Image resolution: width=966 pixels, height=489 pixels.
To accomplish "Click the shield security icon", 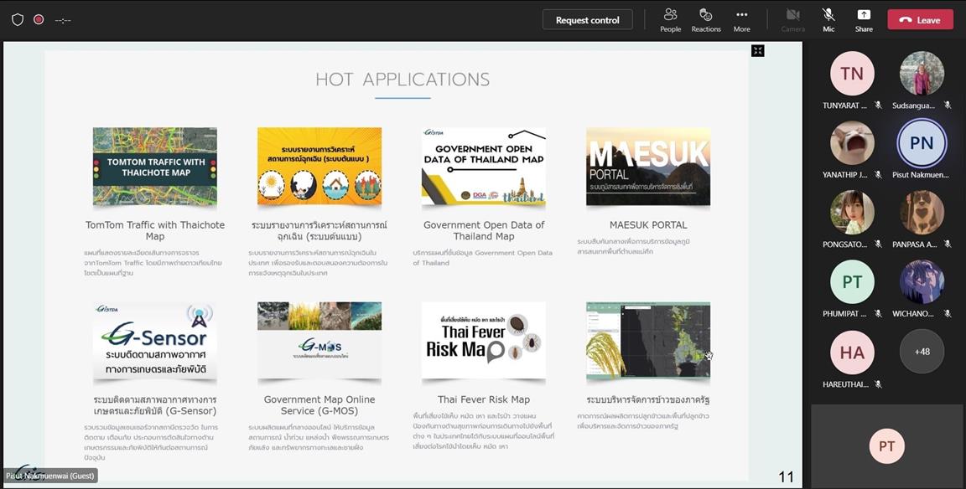I will (18, 20).
